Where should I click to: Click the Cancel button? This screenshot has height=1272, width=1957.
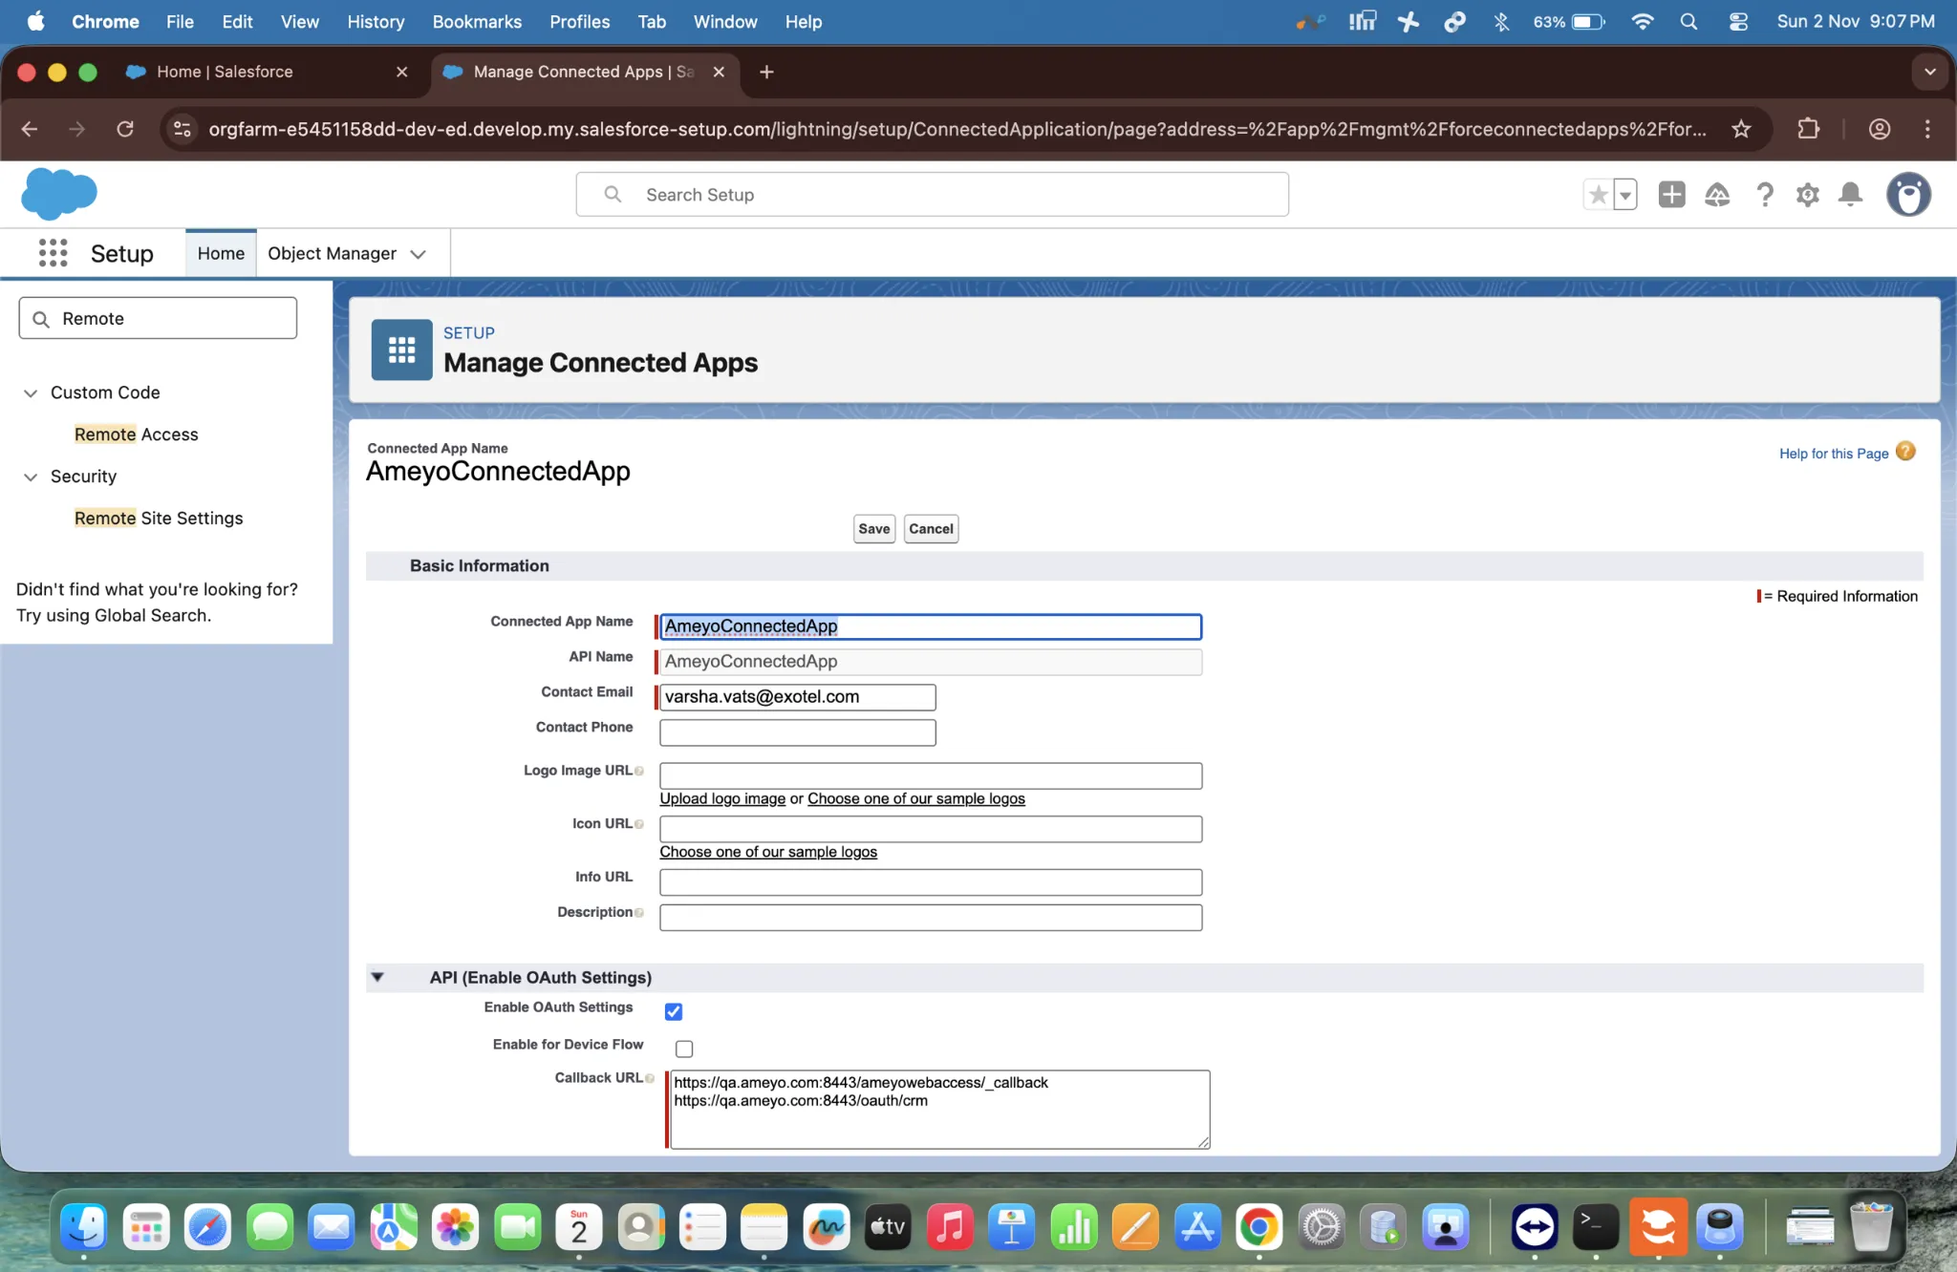pos(931,529)
